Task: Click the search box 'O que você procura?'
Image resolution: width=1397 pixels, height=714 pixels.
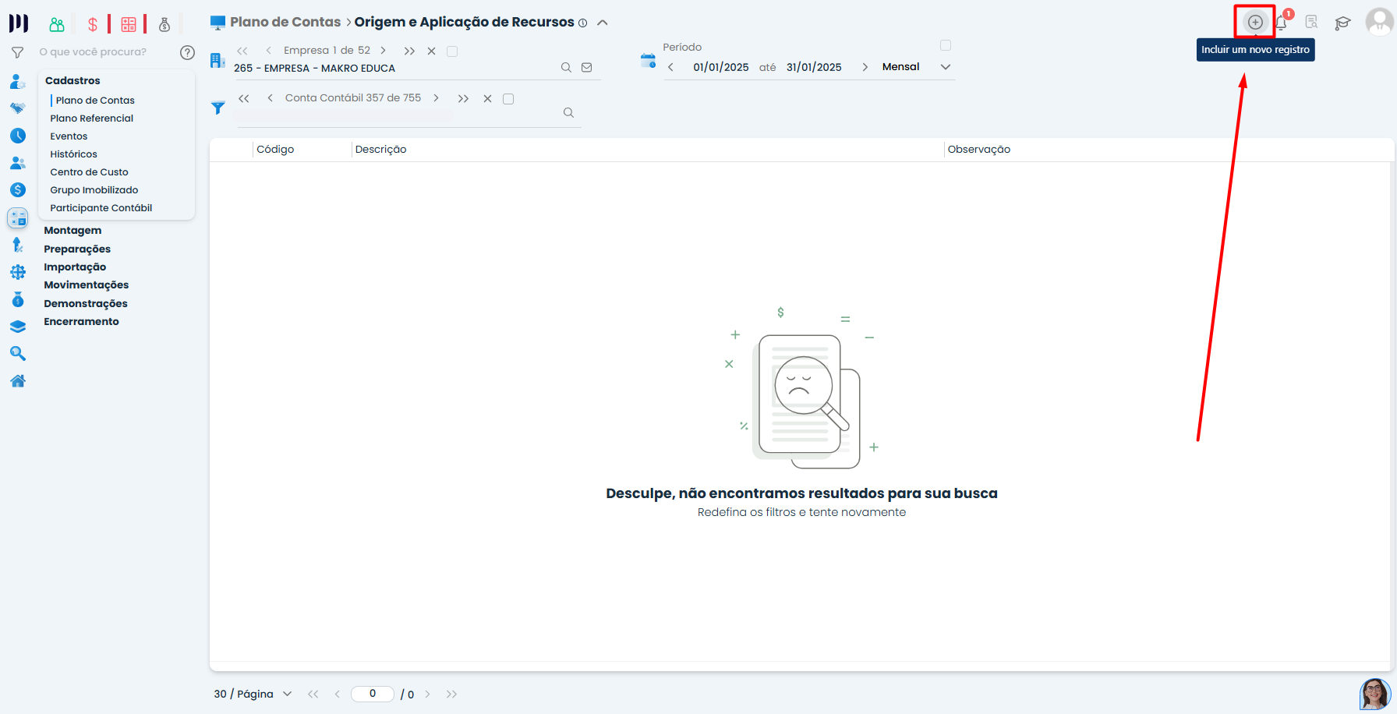Action: [105, 52]
